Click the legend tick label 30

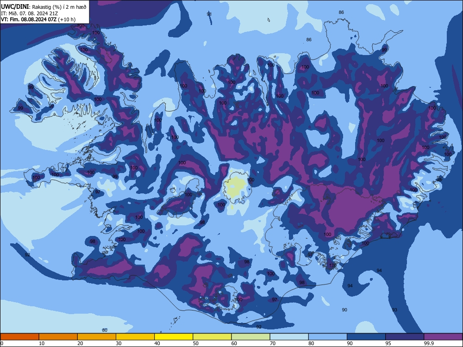119,343
